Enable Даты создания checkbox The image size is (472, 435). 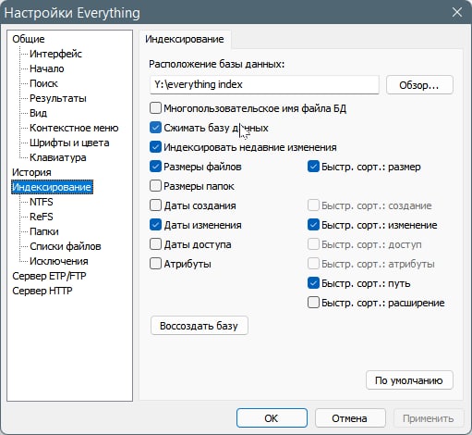[155, 205]
